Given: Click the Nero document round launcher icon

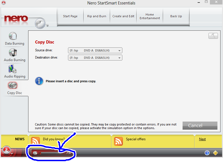Looking at the screenshot, I should 40,23.
